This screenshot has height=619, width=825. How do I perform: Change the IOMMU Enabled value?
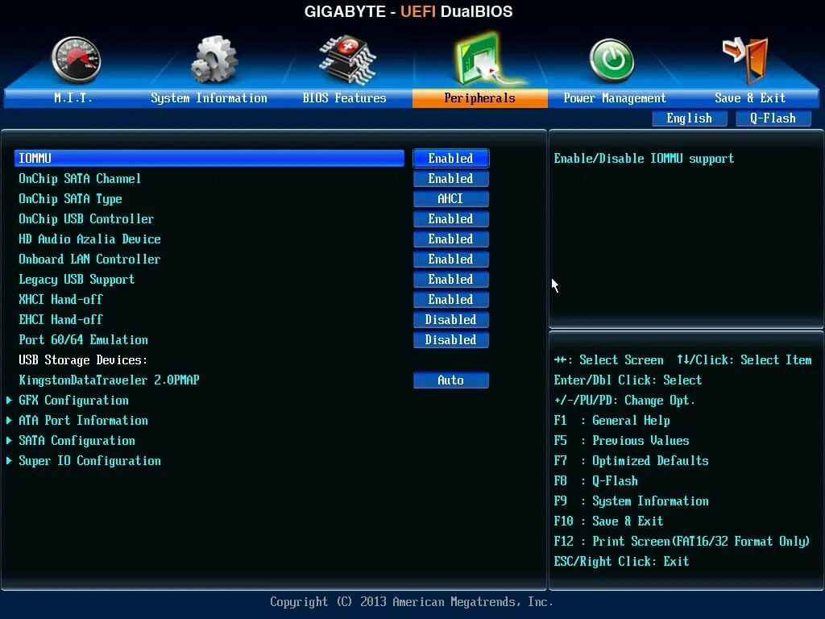[x=451, y=159]
